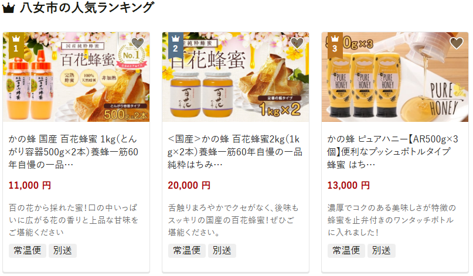The height and width of the screenshot is (276, 473).
Task: Click 別送 tag on third product
Action: pos(382,251)
